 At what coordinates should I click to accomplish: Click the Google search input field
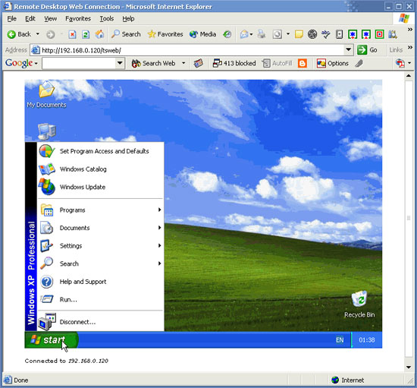pos(79,63)
